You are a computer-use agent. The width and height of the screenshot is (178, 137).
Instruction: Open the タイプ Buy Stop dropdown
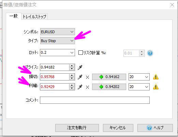58,41
